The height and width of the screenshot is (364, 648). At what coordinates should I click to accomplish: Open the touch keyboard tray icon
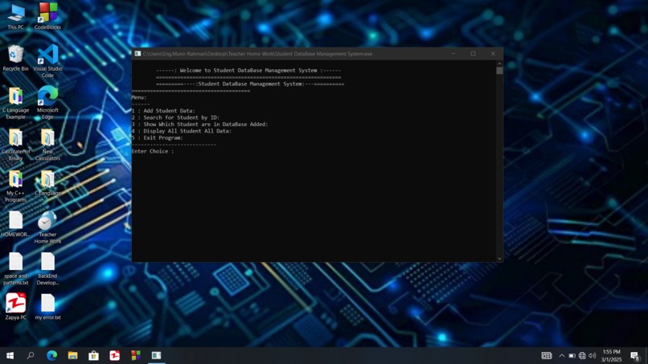tap(547, 355)
